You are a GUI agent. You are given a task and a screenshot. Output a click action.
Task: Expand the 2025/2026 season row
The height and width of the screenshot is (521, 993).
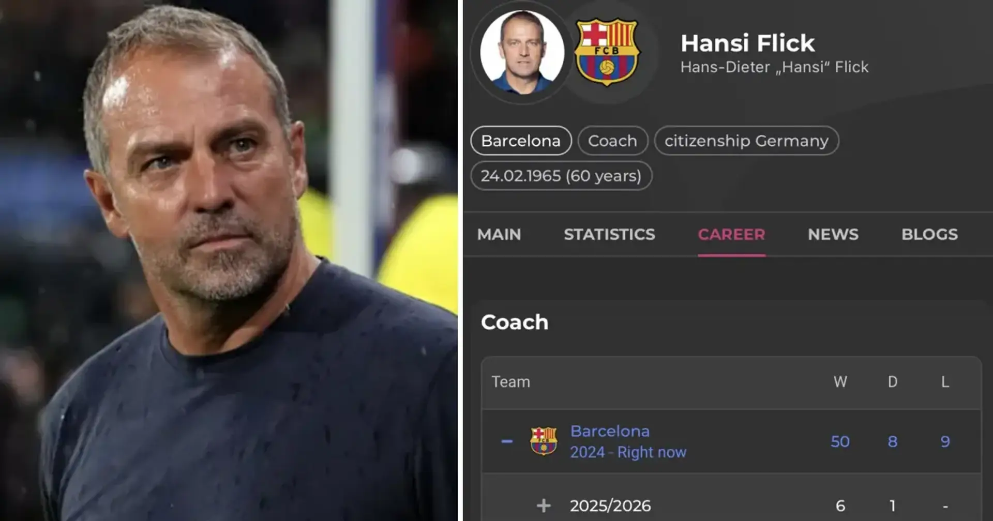click(544, 505)
